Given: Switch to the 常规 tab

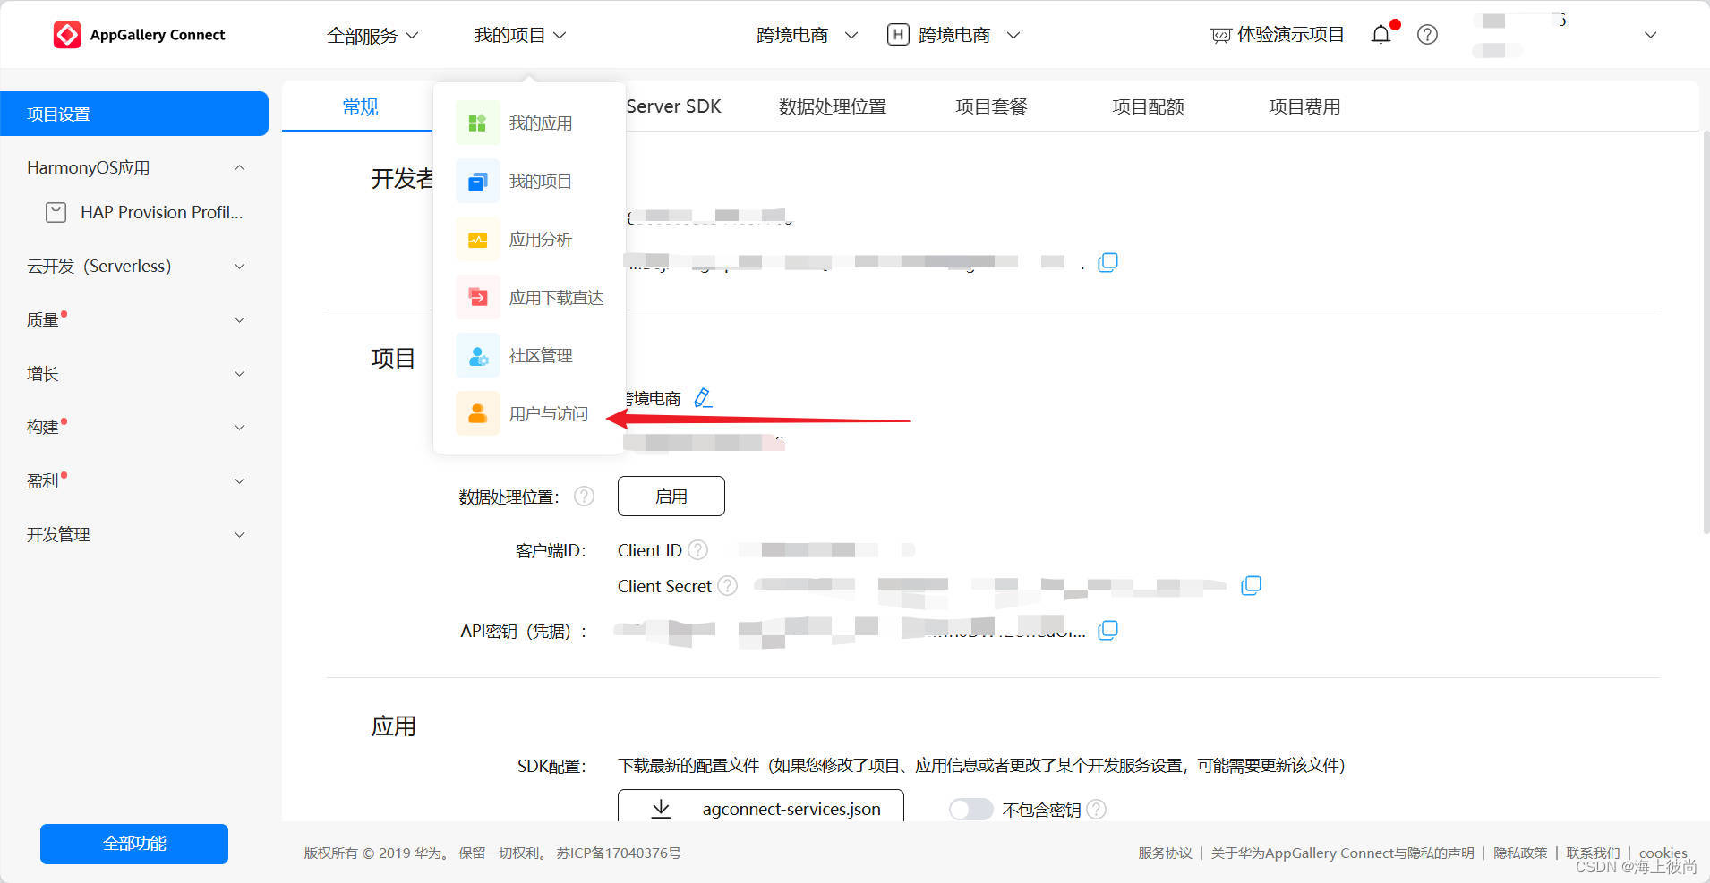Looking at the screenshot, I should (x=360, y=106).
